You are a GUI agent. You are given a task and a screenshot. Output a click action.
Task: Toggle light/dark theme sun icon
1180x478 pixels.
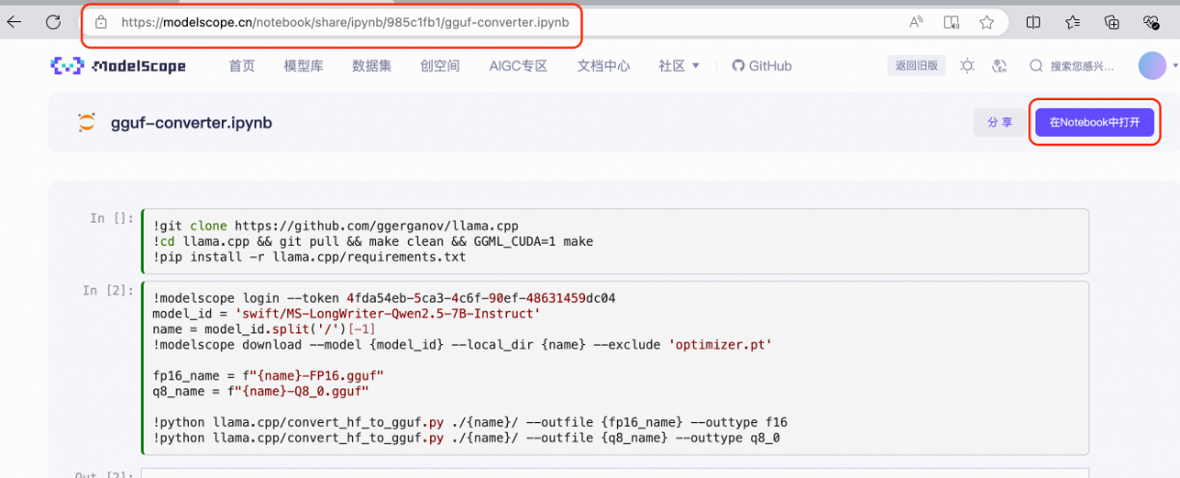[968, 66]
